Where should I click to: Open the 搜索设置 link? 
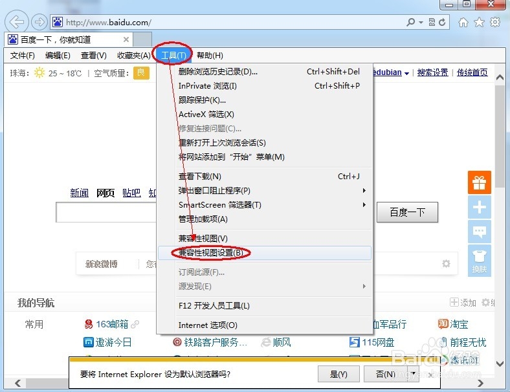pyautogui.click(x=432, y=72)
